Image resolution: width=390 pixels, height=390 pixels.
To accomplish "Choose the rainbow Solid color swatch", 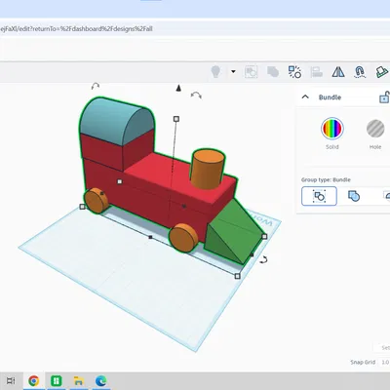I will [x=332, y=129].
